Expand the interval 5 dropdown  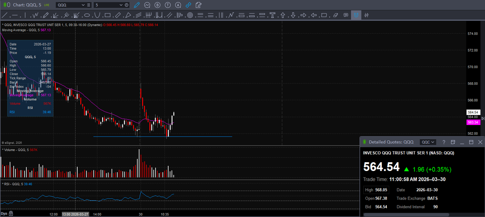(x=121, y=5)
